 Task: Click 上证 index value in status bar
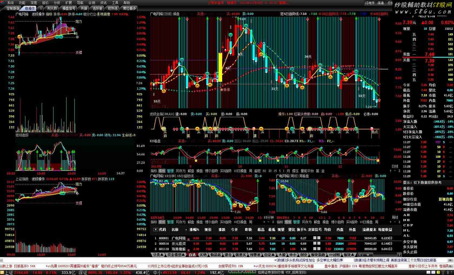[21, 273]
